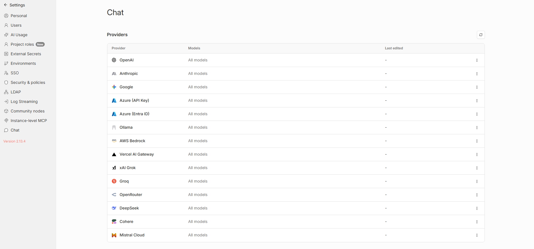Open the three-dot menu for DeepSeek
This screenshot has width=534, height=249.
[x=477, y=208]
